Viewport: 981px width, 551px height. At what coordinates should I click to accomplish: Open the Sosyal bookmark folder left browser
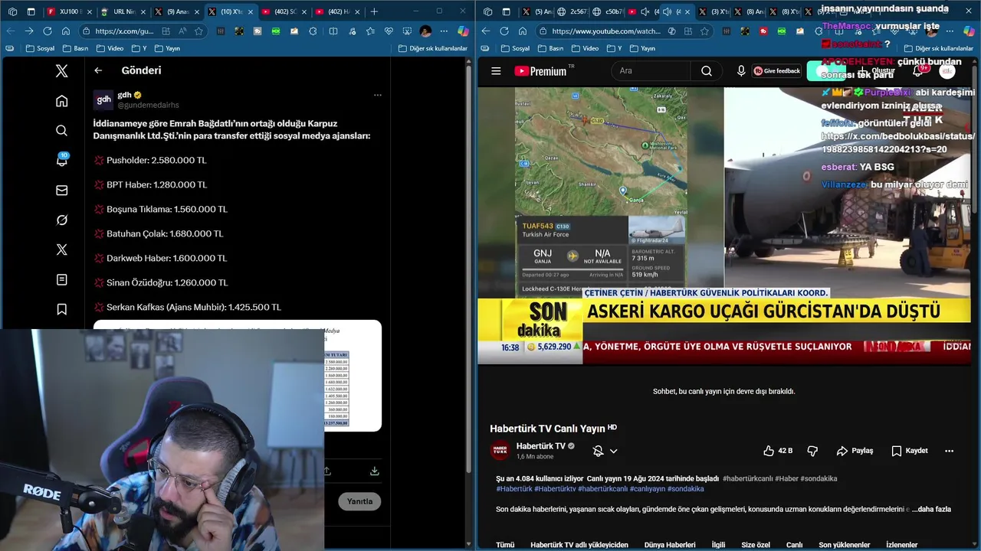click(x=41, y=48)
